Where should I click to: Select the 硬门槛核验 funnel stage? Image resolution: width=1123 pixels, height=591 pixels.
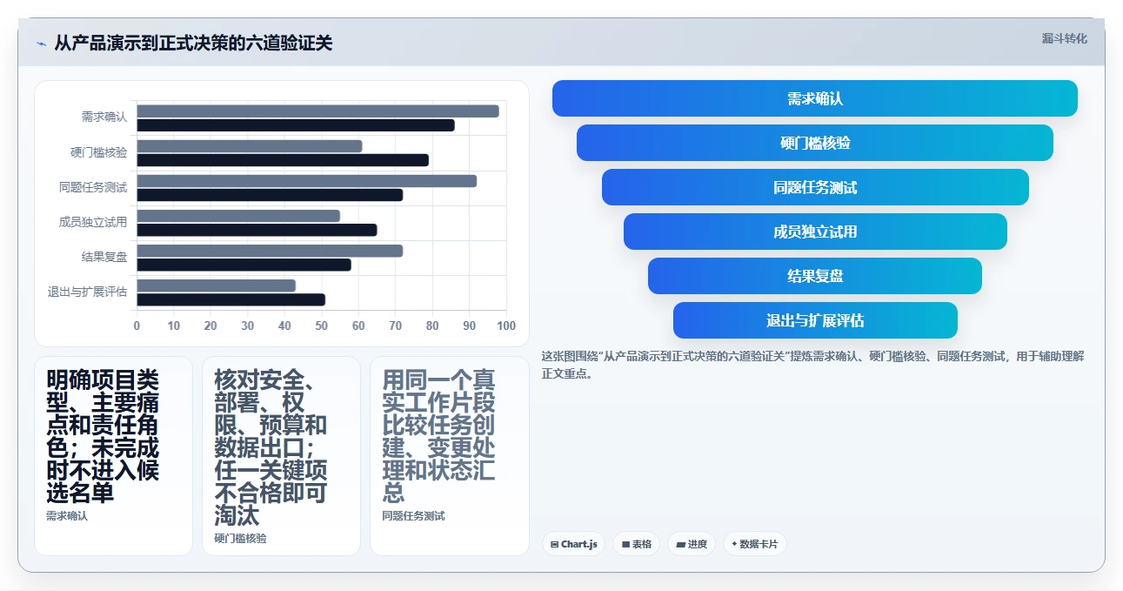coord(815,143)
